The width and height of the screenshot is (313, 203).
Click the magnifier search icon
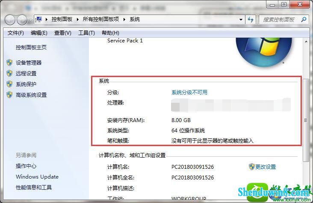click(304, 20)
